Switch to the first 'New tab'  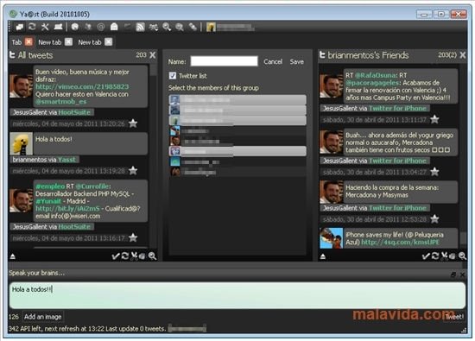coord(50,42)
